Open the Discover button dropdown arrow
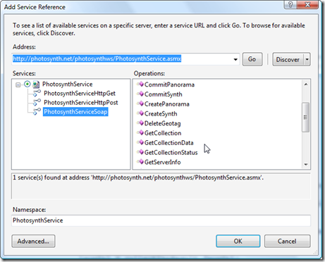325x262 pixels. pyautogui.click(x=307, y=59)
